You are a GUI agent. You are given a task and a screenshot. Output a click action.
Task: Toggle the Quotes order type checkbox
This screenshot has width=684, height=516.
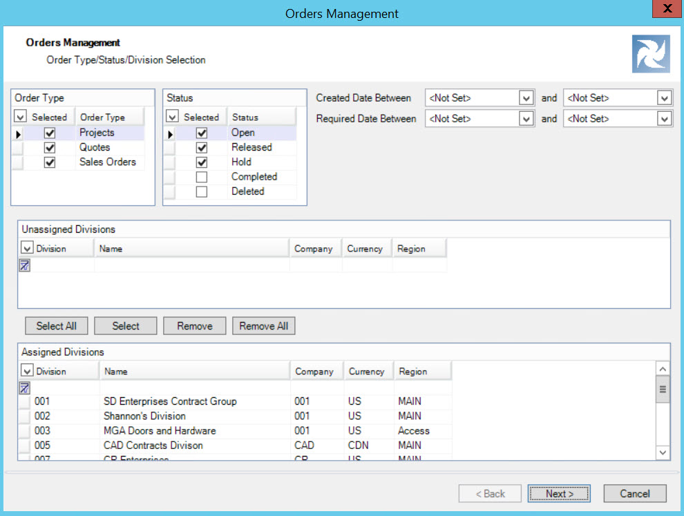tap(50, 148)
